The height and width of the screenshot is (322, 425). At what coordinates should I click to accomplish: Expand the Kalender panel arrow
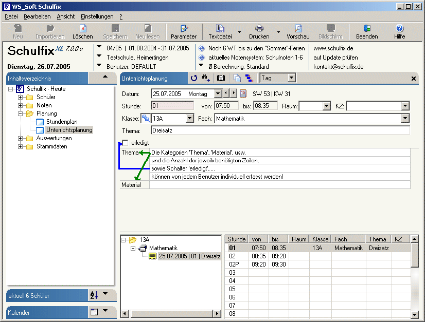[x=105, y=311]
